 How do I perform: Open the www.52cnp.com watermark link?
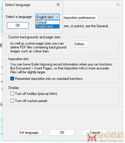pos(112,141)
